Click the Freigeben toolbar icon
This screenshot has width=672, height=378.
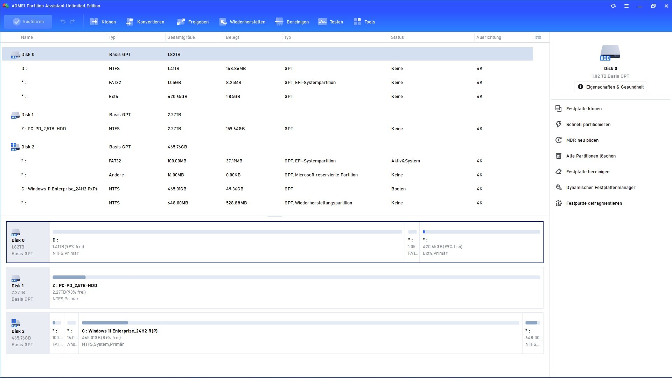[x=181, y=22]
